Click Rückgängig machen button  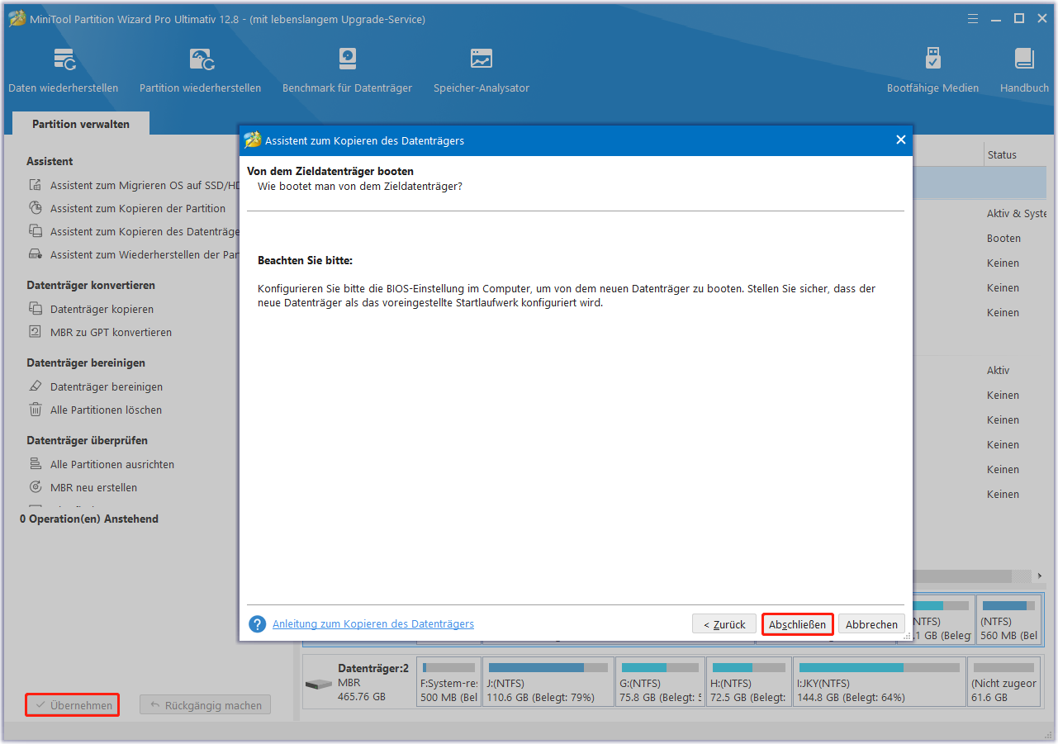coord(205,705)
